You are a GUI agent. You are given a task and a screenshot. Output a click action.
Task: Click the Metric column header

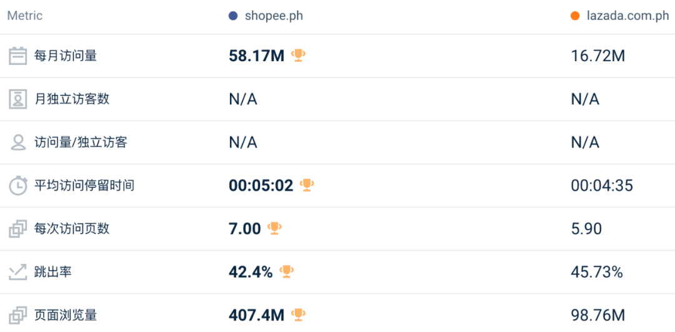click(25, 16)
